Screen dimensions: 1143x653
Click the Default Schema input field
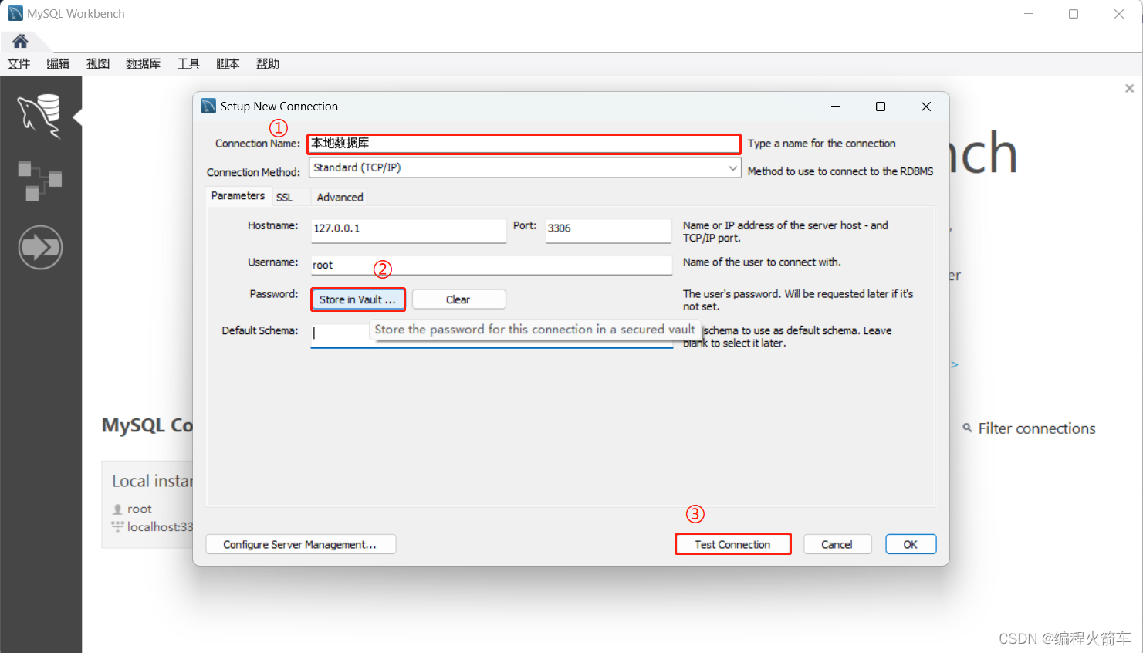tap(492, 334)
